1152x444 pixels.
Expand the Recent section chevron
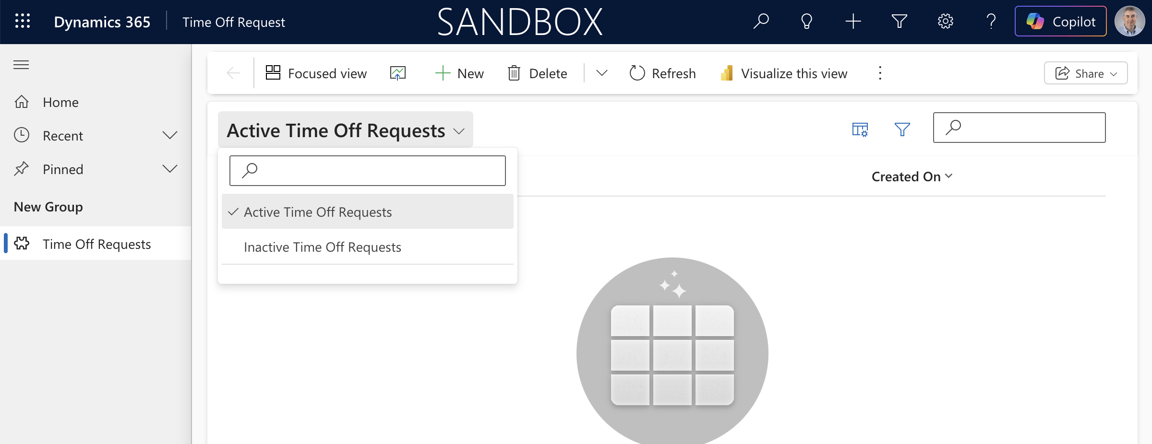click(170, 136)
